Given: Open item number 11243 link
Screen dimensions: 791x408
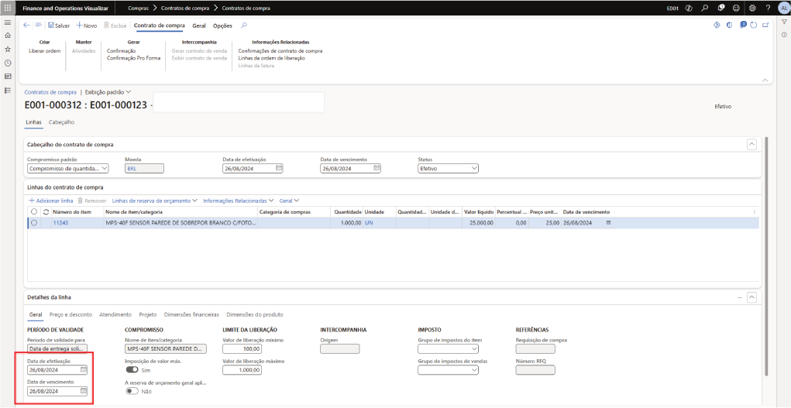Looking at the screenshot, I should pos(60,223).
